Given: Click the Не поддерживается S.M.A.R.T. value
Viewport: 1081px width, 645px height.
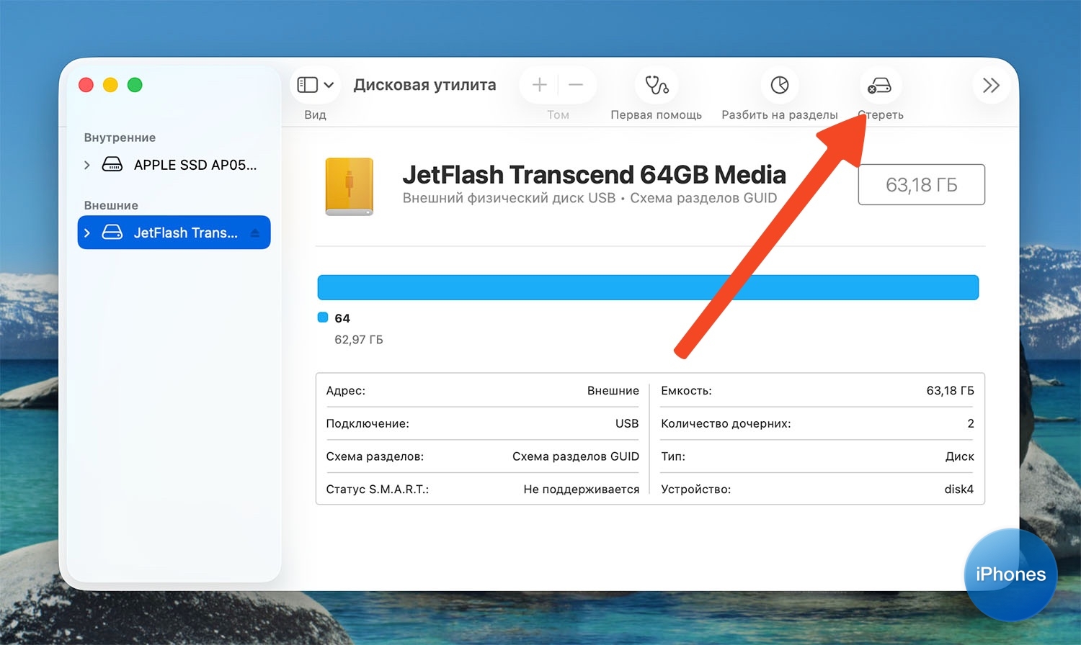Looking at the screenshot, I should [582, 490].
